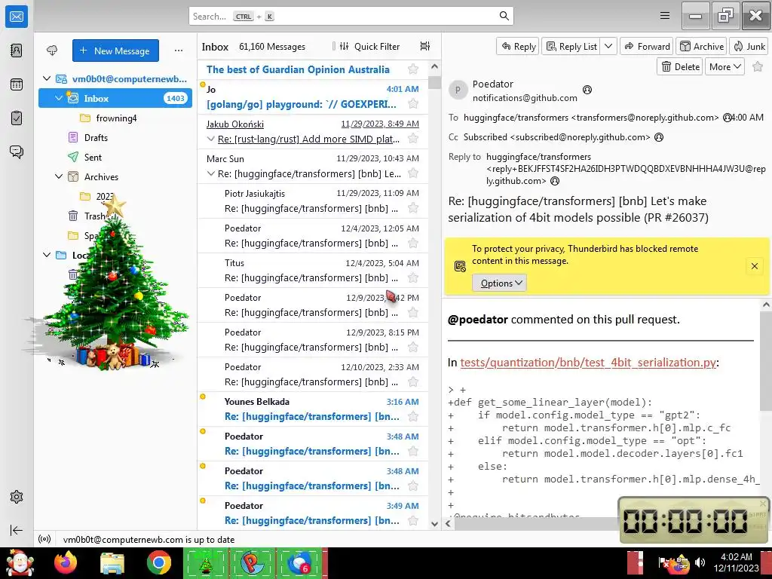Open message list display options
772x579 pixels.
tap(425, 46)
